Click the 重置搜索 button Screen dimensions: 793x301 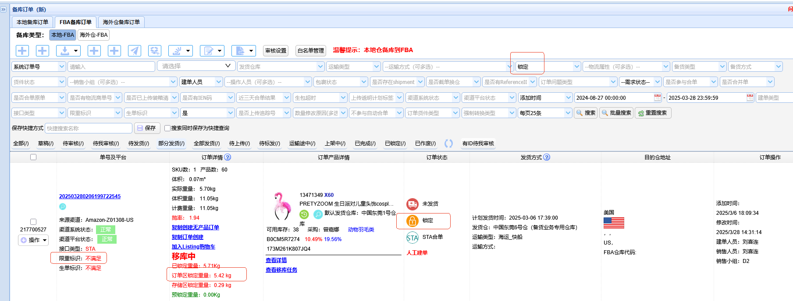[653, 113]
